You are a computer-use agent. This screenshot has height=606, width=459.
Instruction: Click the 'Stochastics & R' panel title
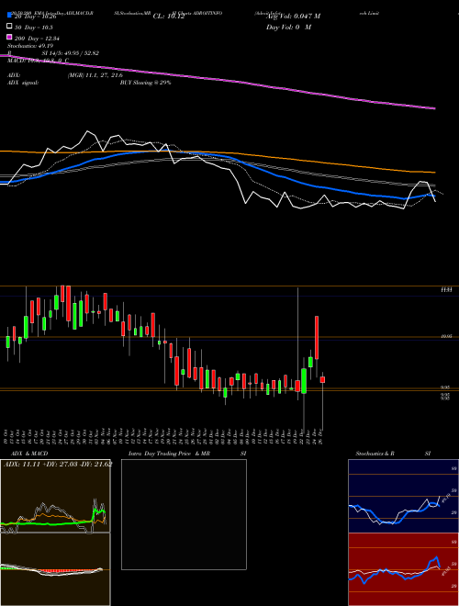click(x=375, y=454)
